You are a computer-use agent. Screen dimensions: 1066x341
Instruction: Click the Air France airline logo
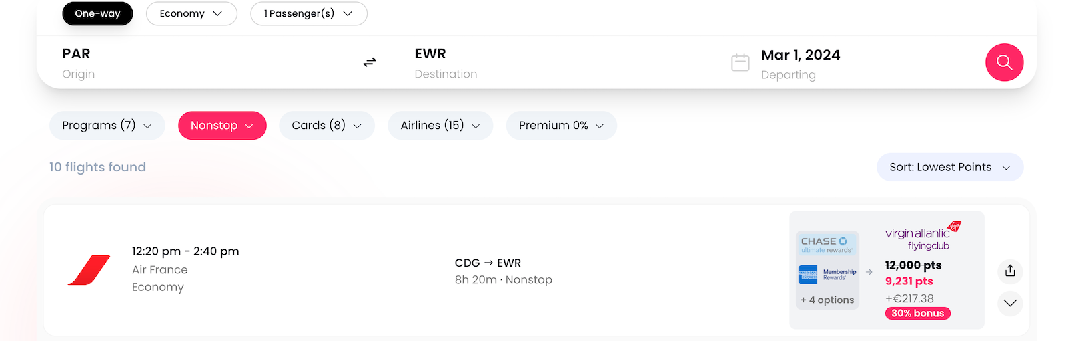pos(89,270)
